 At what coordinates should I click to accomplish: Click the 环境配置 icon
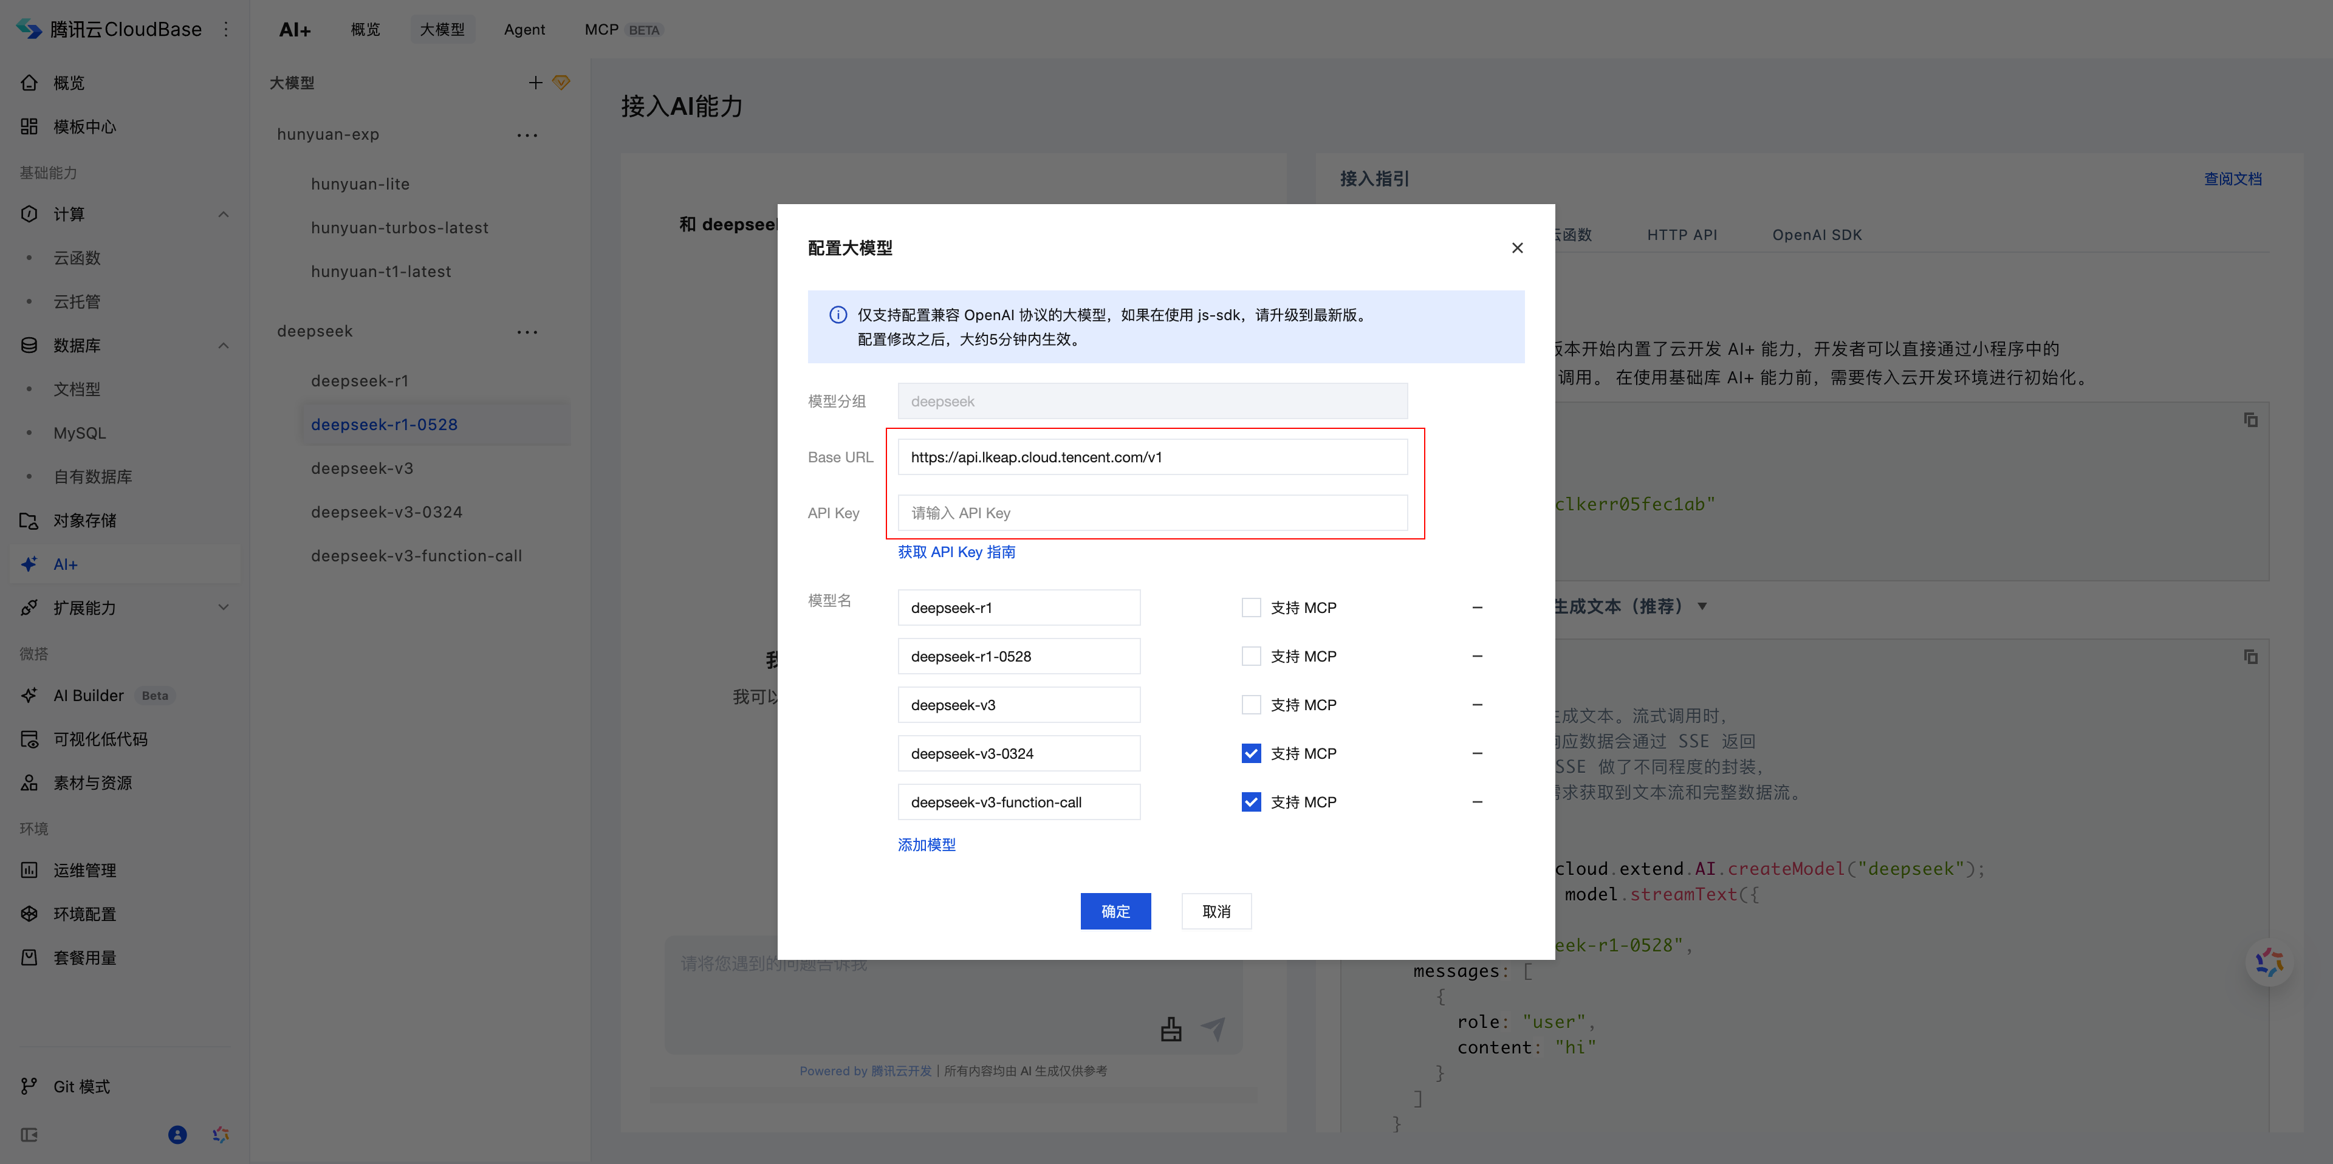click(29, 913)
